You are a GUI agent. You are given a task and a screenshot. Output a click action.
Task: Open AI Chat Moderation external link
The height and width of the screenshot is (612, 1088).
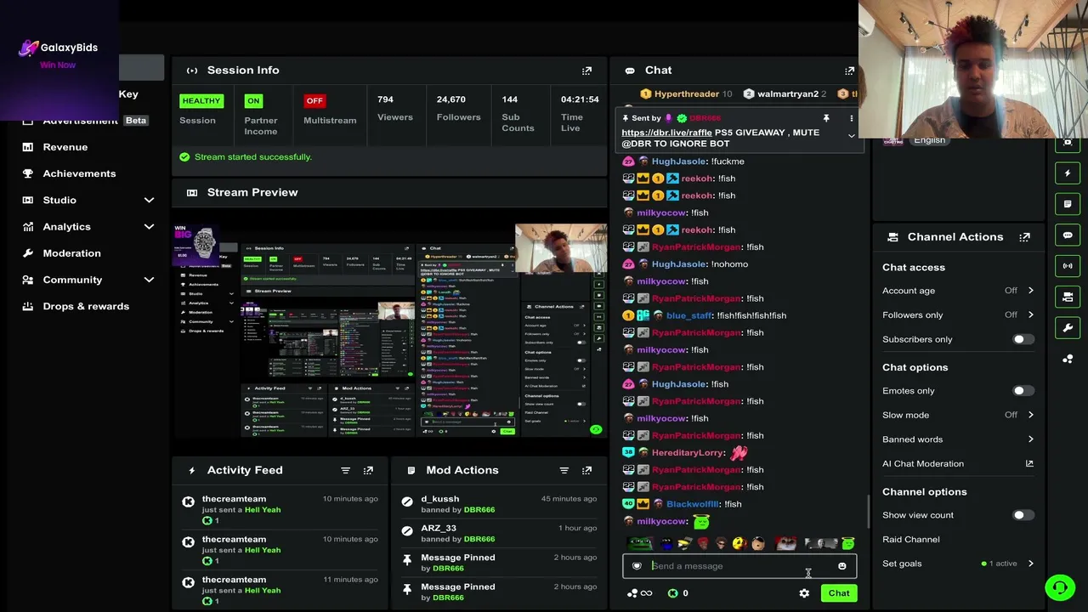(1029, 464)
